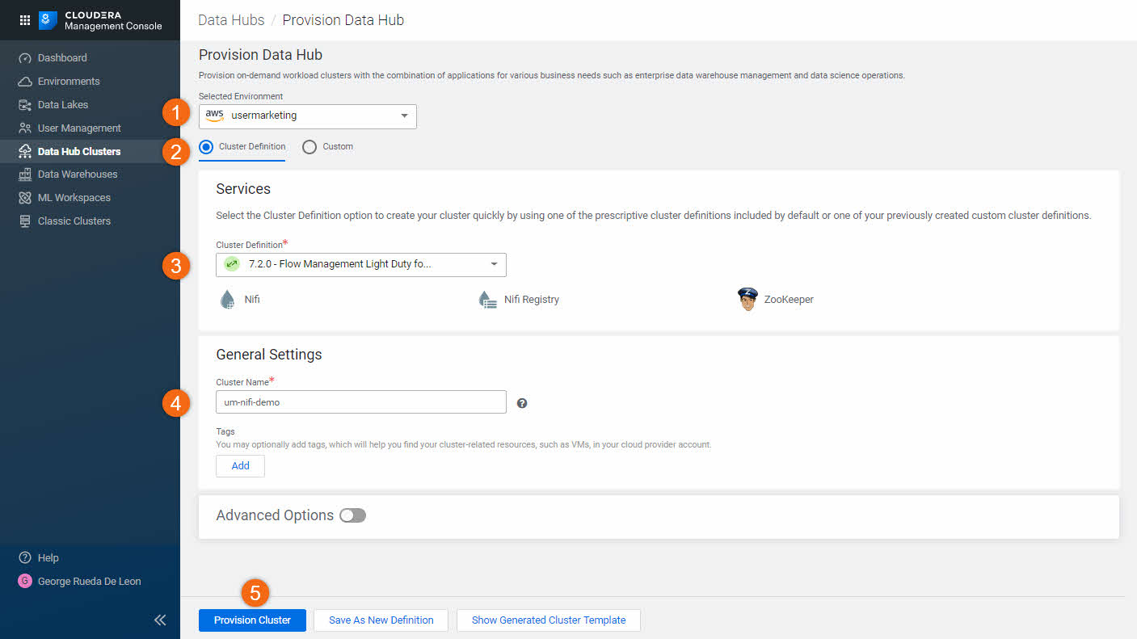This screenshot has height=639, width=1137.
Task: Click the Data Lakes sidebar icon
Action: pos(25,105)
